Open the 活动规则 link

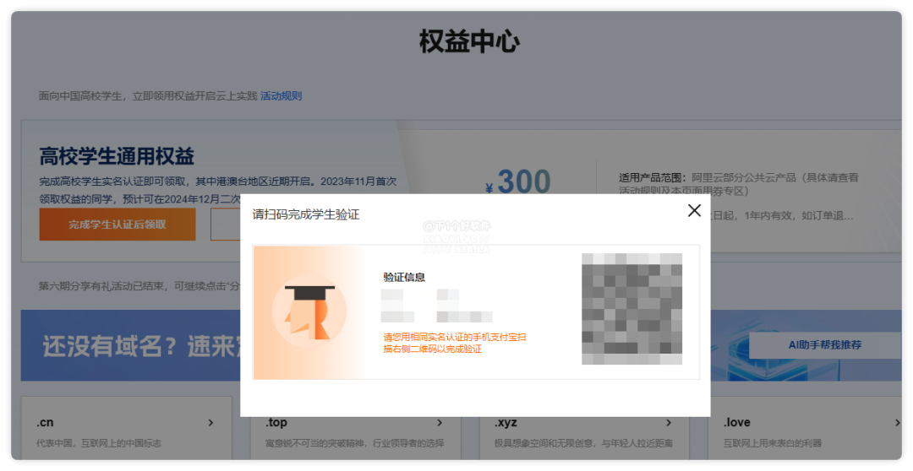click(x=281, y=96)
